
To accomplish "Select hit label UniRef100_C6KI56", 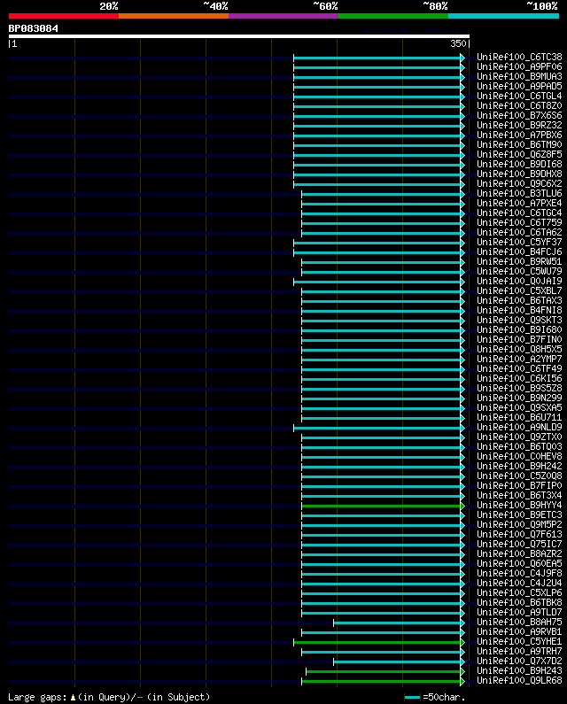I will 519,378.
